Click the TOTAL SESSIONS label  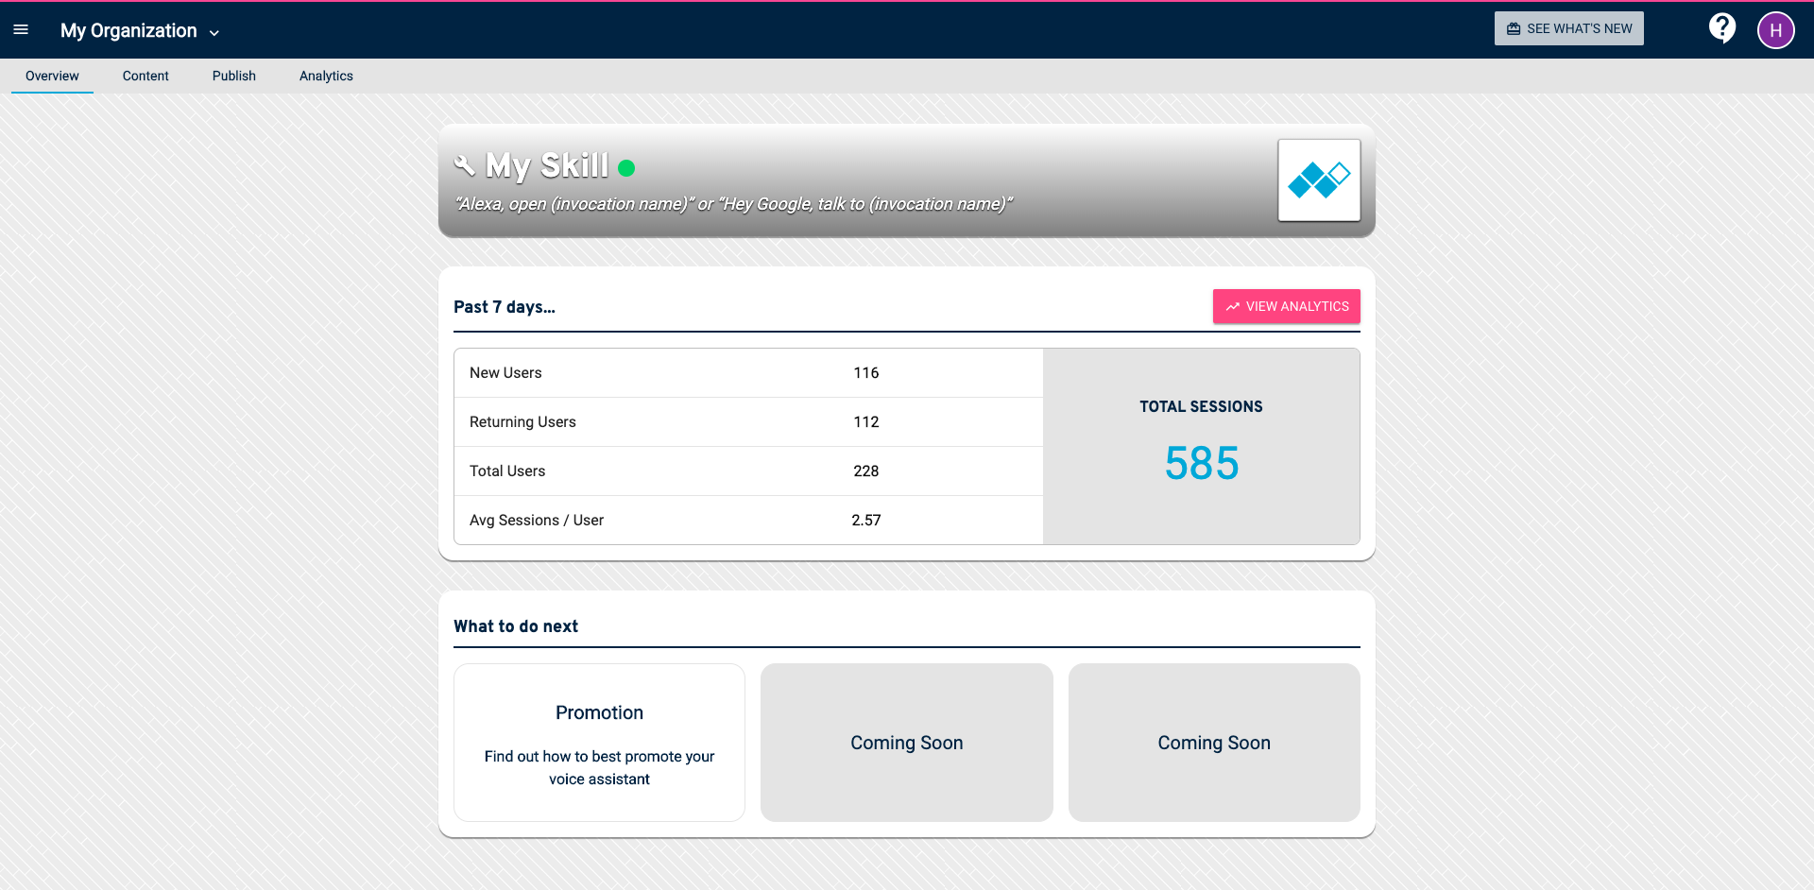pos(1201,406)
